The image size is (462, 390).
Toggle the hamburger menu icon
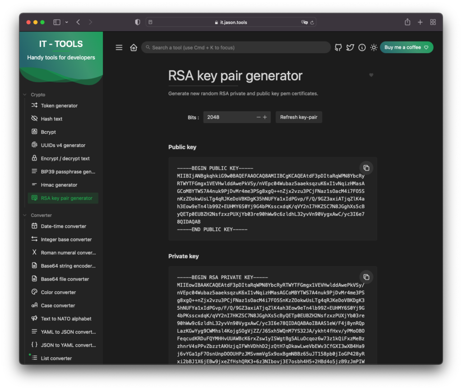point(119,47)
